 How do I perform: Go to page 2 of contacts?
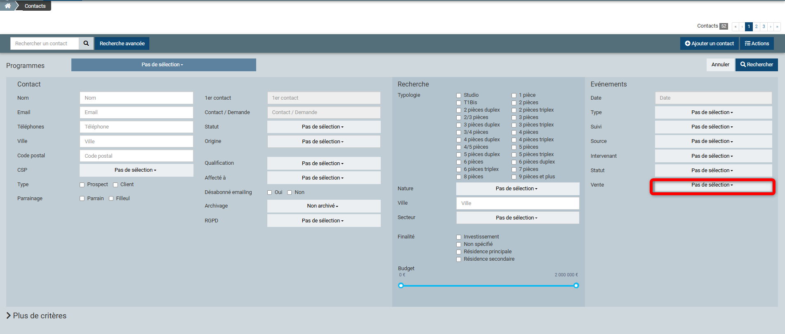[756, 26]
